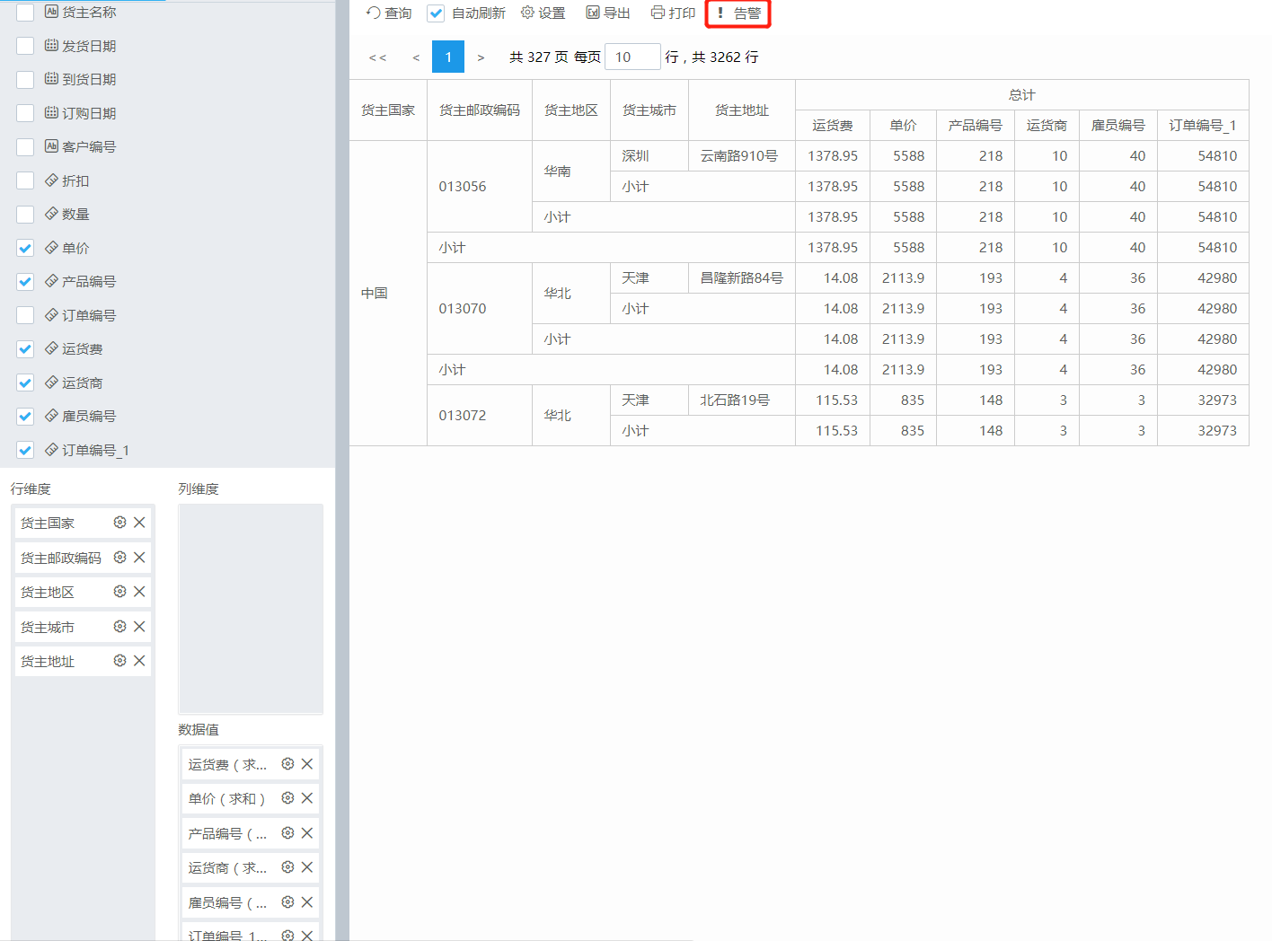Screen dimensions: 1272x941
Task: Go to next page with > button
Action: (x=481, y=57)
